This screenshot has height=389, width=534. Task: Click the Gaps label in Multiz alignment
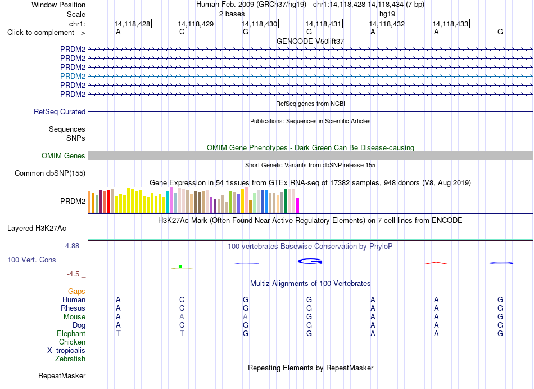76,291
